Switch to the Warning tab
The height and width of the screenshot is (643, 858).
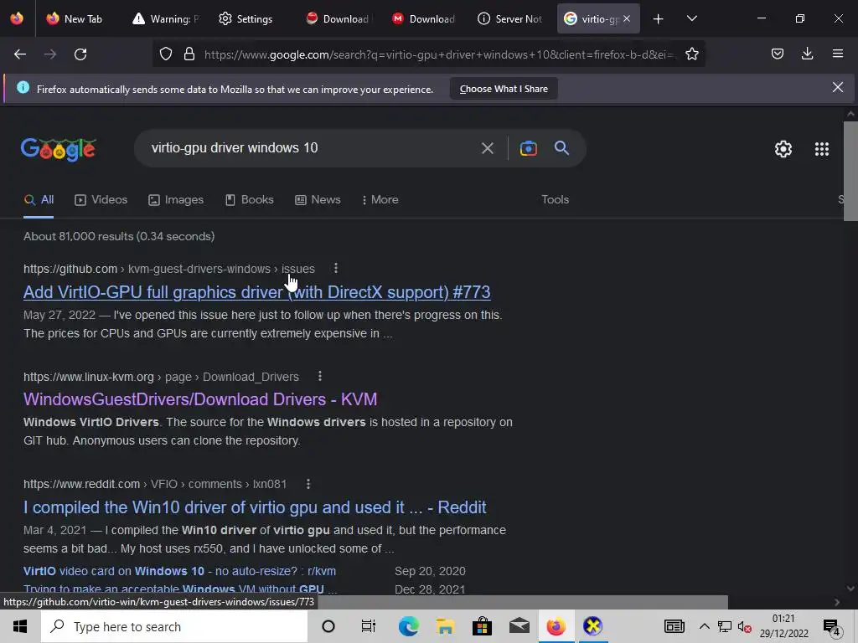click(166, 19)
